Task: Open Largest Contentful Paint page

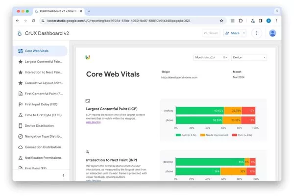Action: click(40, 62)
